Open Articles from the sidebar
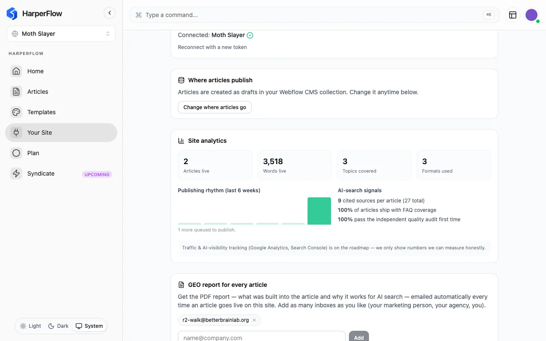 coord(61,92)
